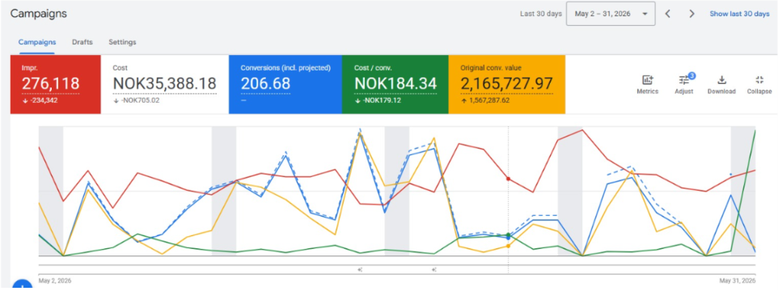This screenshot has width=778, height=291.
Task: Click Show last 30 days link
Action: click(739, 14)
